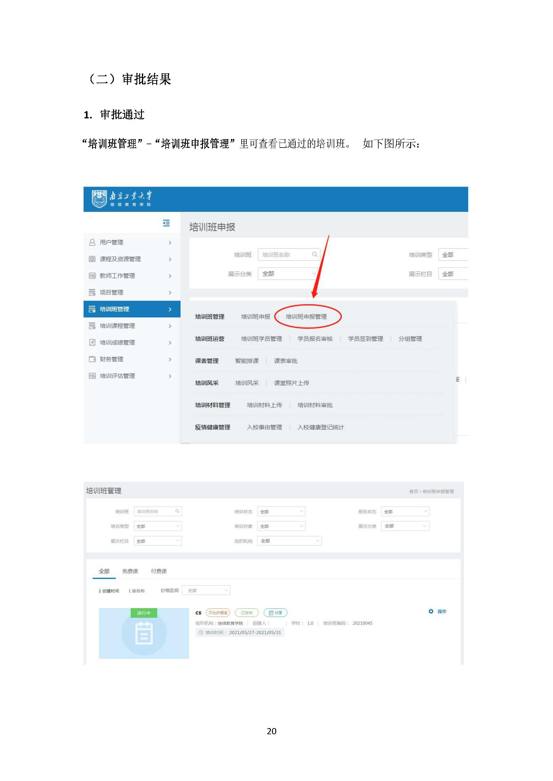
Task: Open the 展示分类 dropdown in 培训班申报
Action: tap(289, 273)
